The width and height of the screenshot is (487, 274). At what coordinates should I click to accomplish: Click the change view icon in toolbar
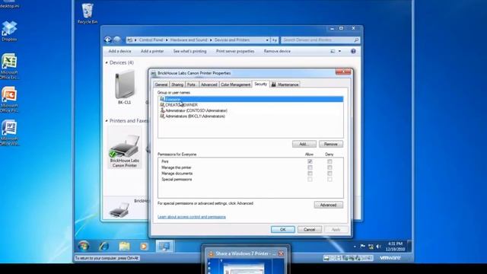333,51
